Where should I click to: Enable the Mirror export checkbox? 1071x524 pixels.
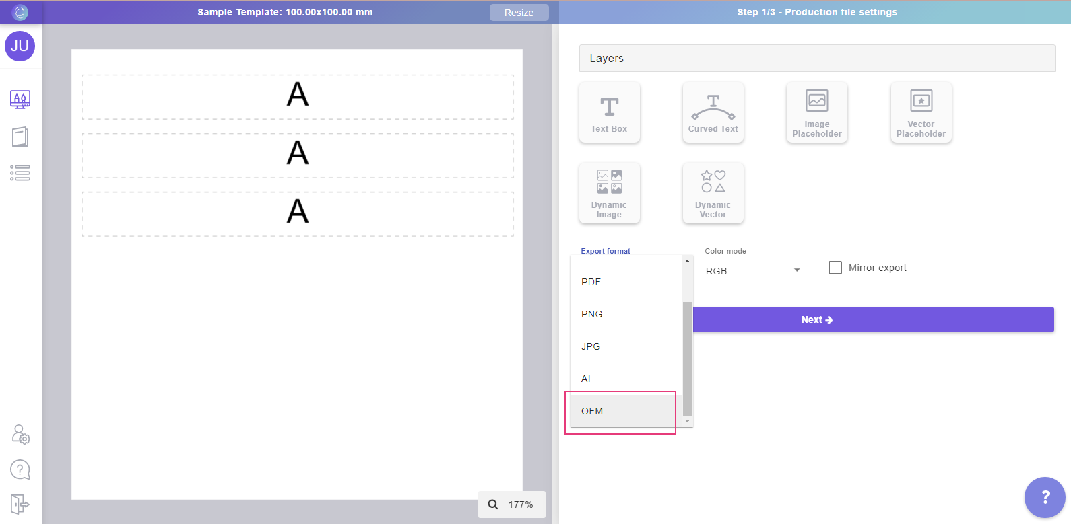tap(835, 268)
